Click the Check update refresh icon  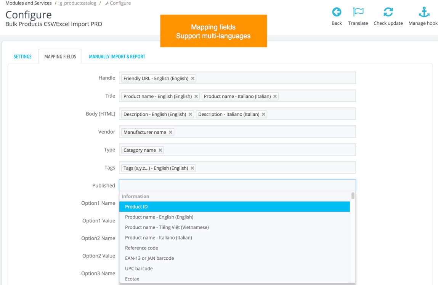click(x=388, y=12)
